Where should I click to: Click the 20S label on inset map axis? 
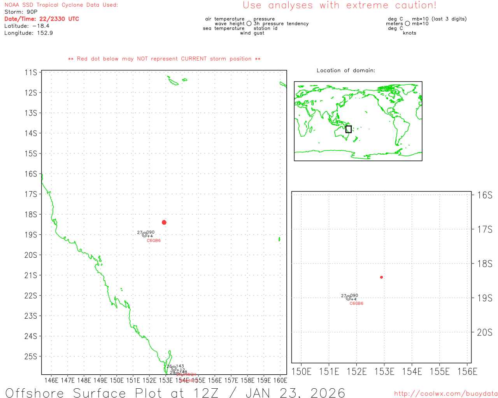(x=485, y=332)
